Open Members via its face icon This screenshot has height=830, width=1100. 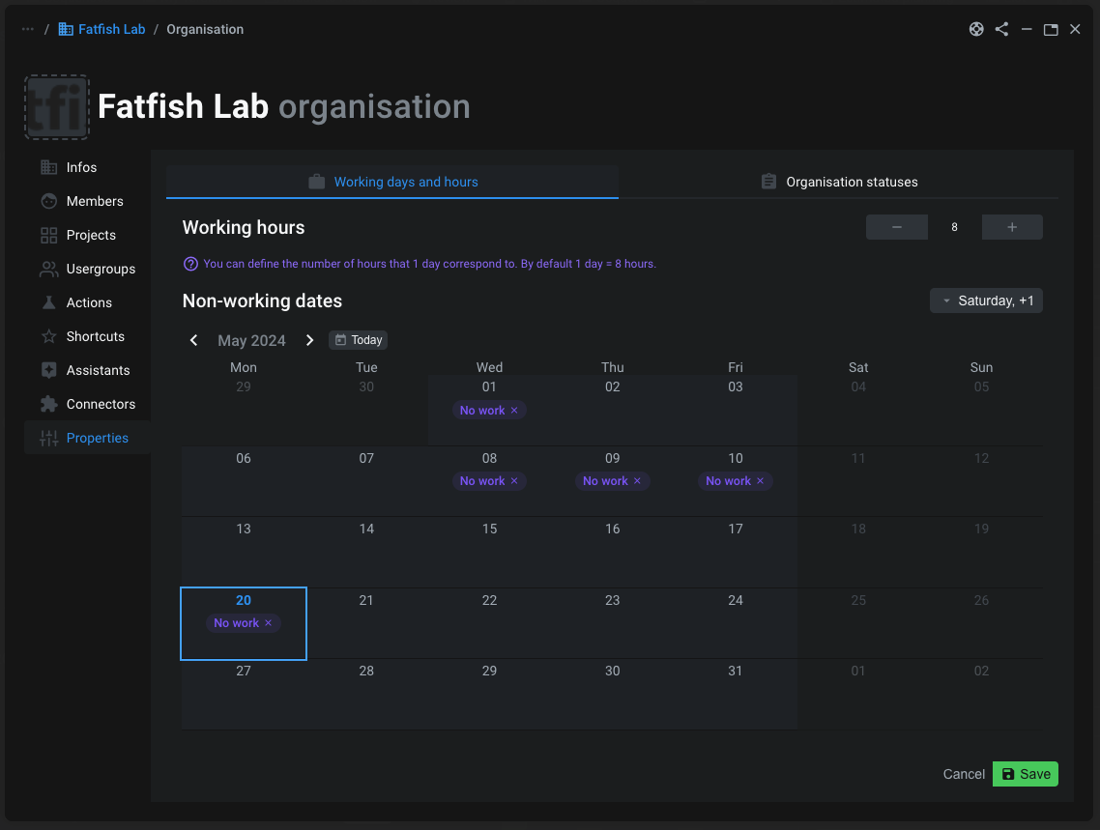(48, 201)
